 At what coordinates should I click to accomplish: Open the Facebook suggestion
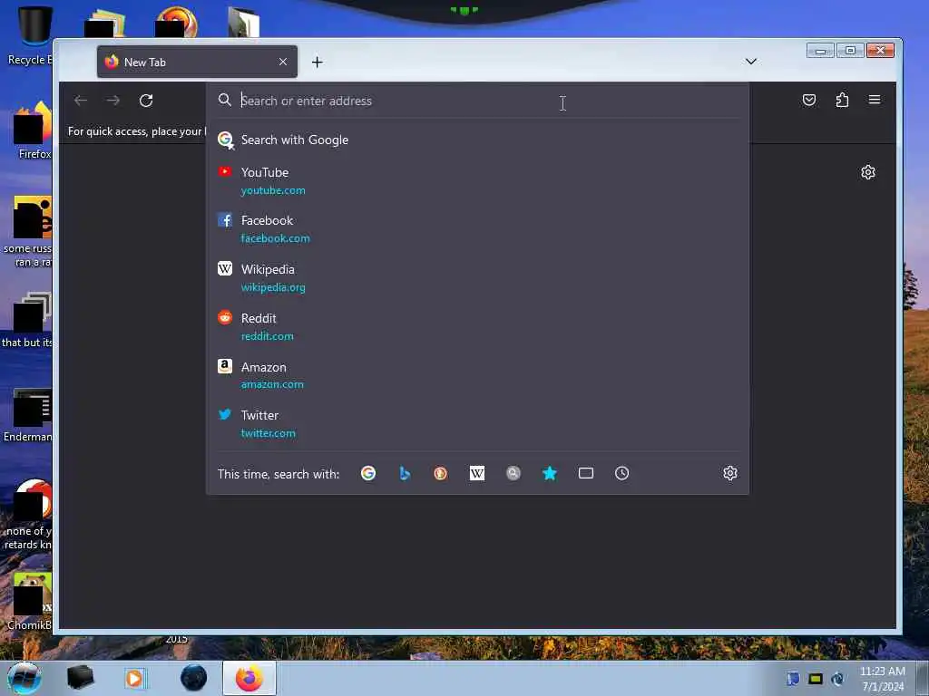pyautogui.click(x=477, y=229)
